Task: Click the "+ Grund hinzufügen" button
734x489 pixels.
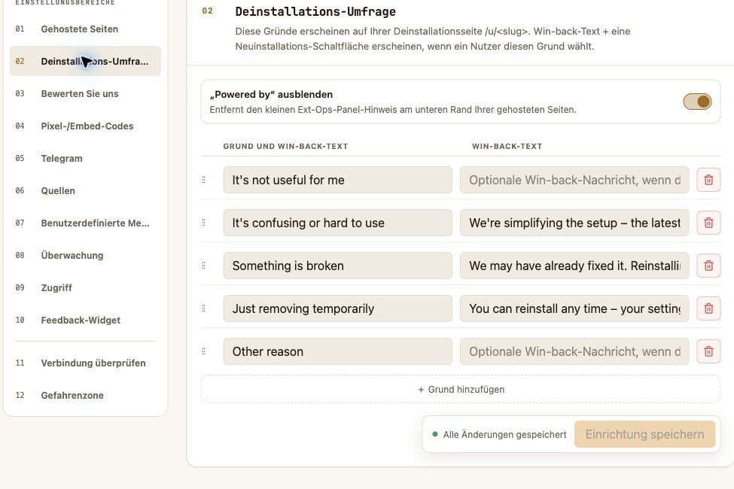Action: click(x=461, y=390)
